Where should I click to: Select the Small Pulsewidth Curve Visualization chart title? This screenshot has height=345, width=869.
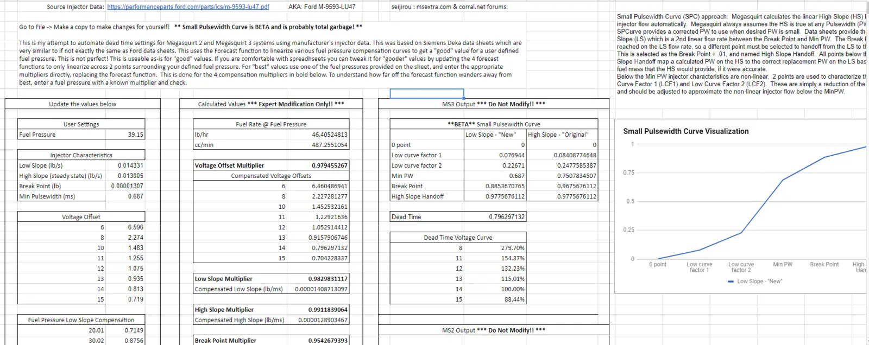(685, 131)
